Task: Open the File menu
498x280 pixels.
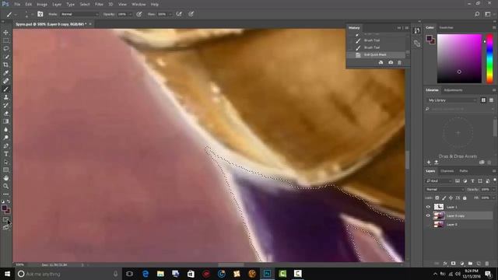Action: (x=17, y=5)
